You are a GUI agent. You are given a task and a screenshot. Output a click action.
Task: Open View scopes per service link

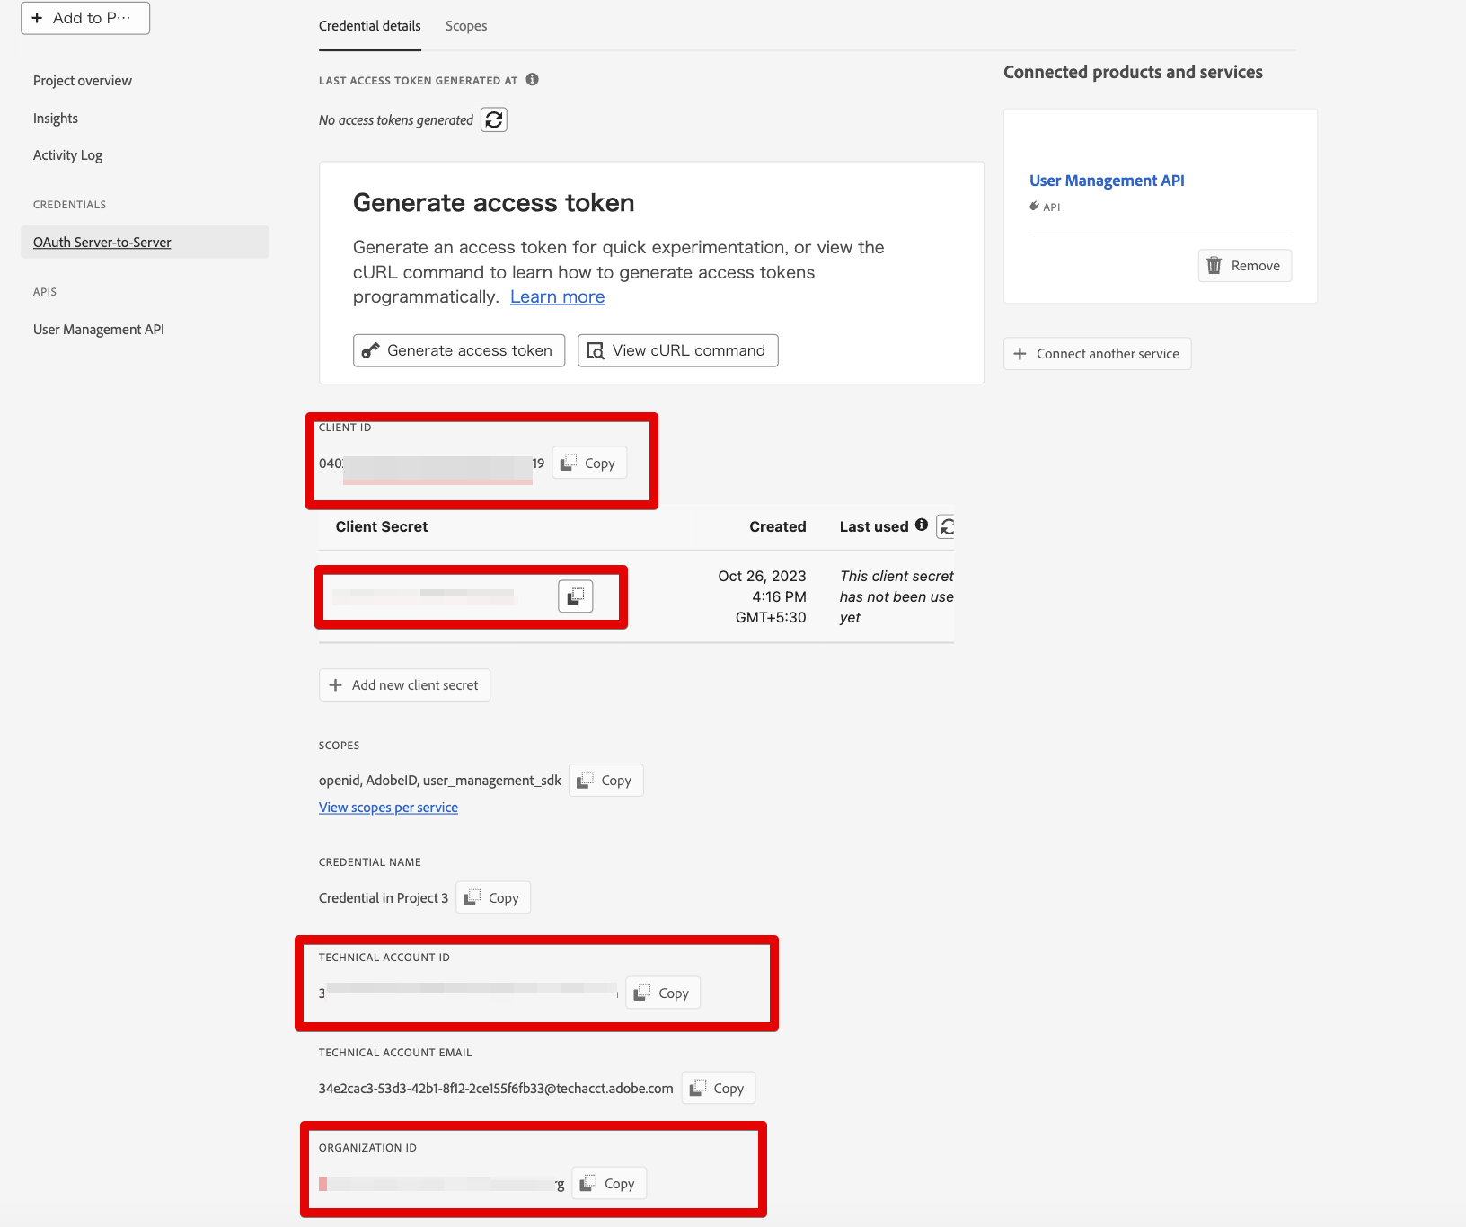pyautogui.click(x=388, y=808)
